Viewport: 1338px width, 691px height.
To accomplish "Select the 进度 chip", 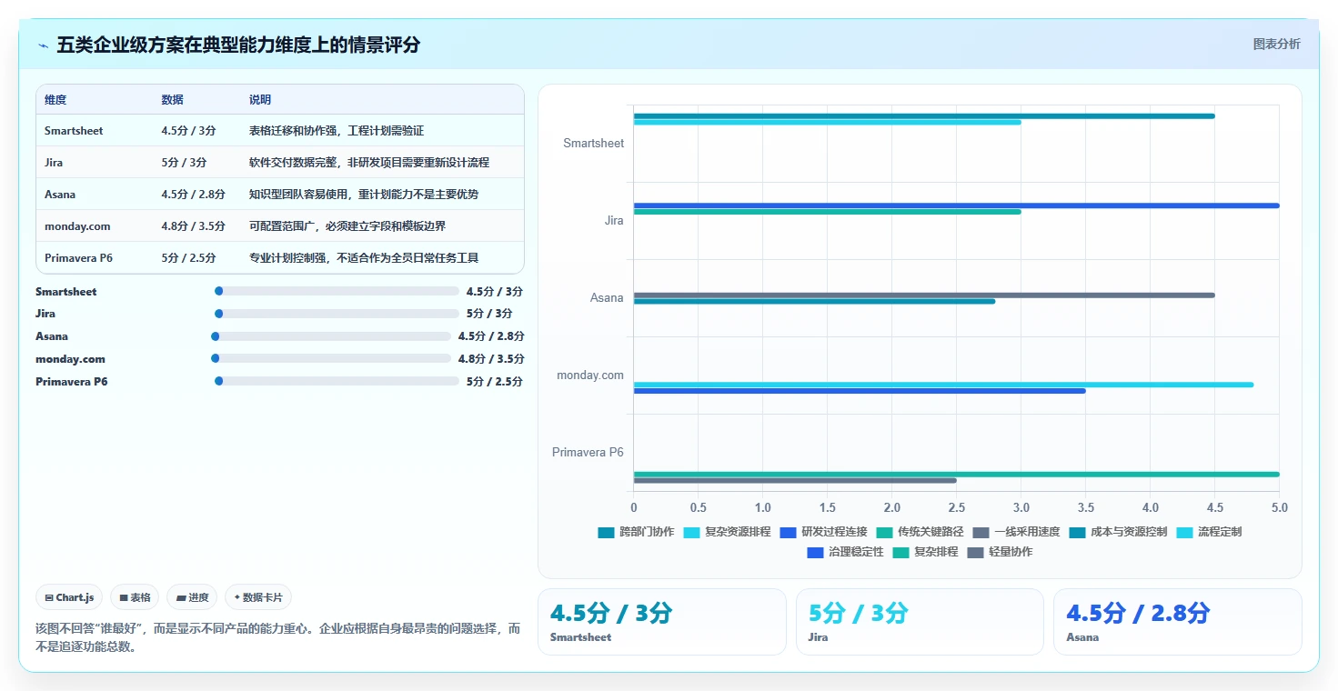I will [x=192, y=597].
